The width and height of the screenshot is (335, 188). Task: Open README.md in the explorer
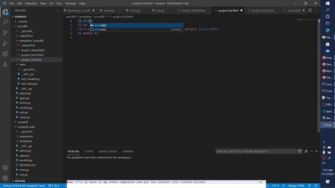tap(27, 165)
